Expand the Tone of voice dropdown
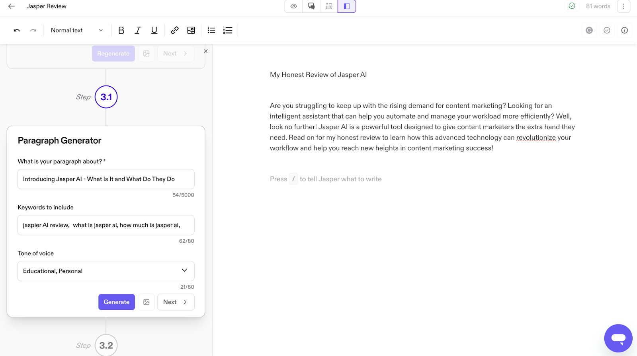Screen dimensions: 637x356 pyautogui.click(x=106, y=271)
